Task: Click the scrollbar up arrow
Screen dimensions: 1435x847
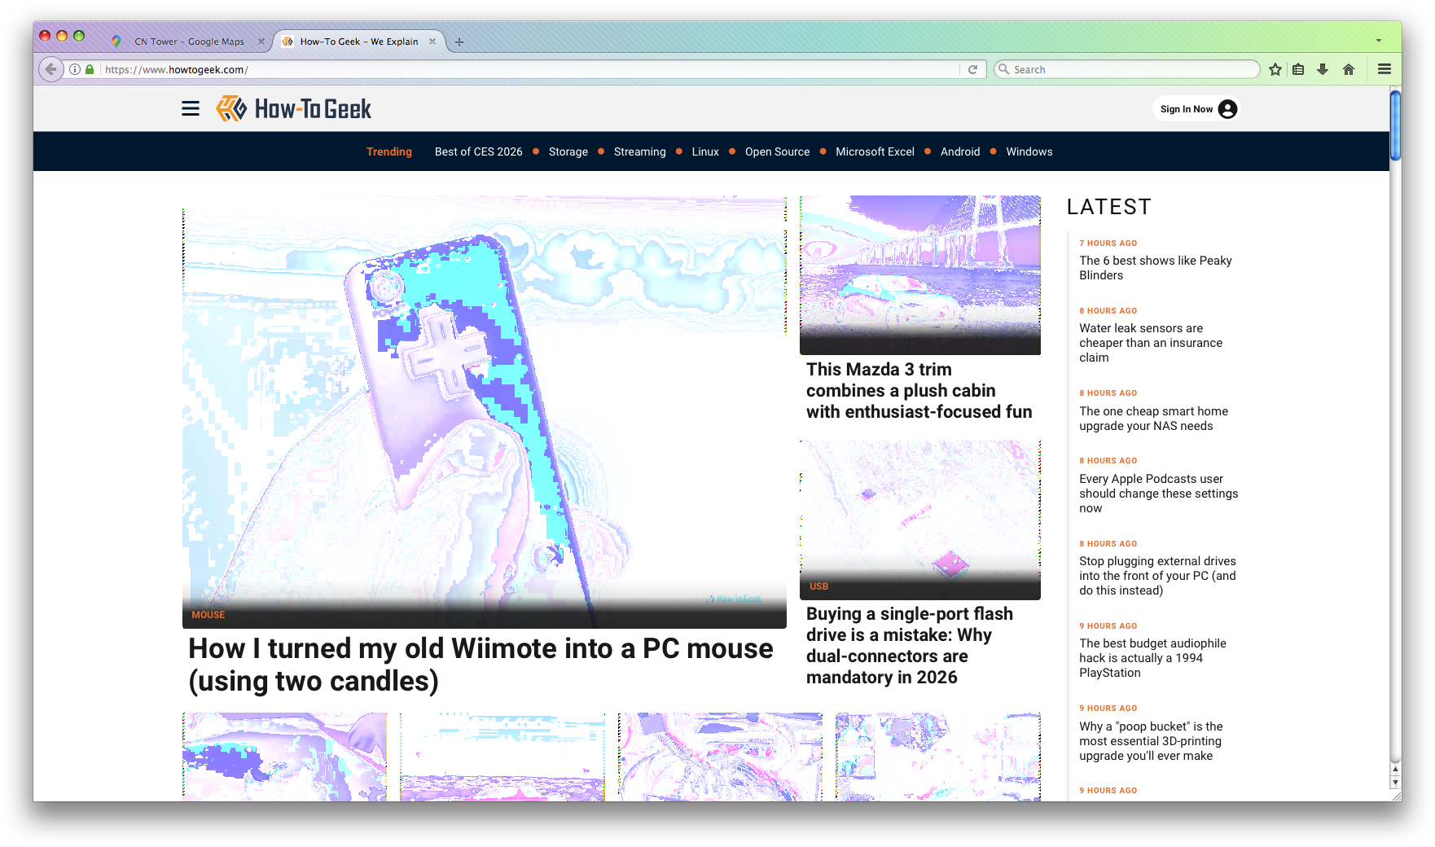Action: point(1396,769)
